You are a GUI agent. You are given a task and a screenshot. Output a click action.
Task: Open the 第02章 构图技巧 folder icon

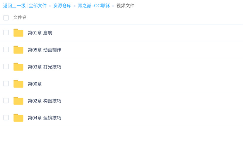(18, 101)
